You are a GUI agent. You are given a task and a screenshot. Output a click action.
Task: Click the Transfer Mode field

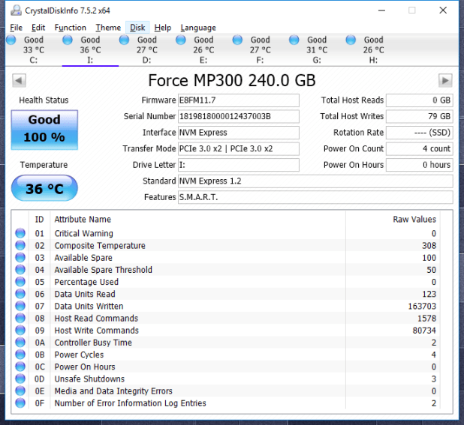point(239,148)
